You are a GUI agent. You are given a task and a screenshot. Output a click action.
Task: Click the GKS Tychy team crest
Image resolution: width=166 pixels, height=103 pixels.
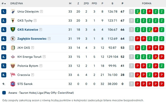[x=13, y=21]
